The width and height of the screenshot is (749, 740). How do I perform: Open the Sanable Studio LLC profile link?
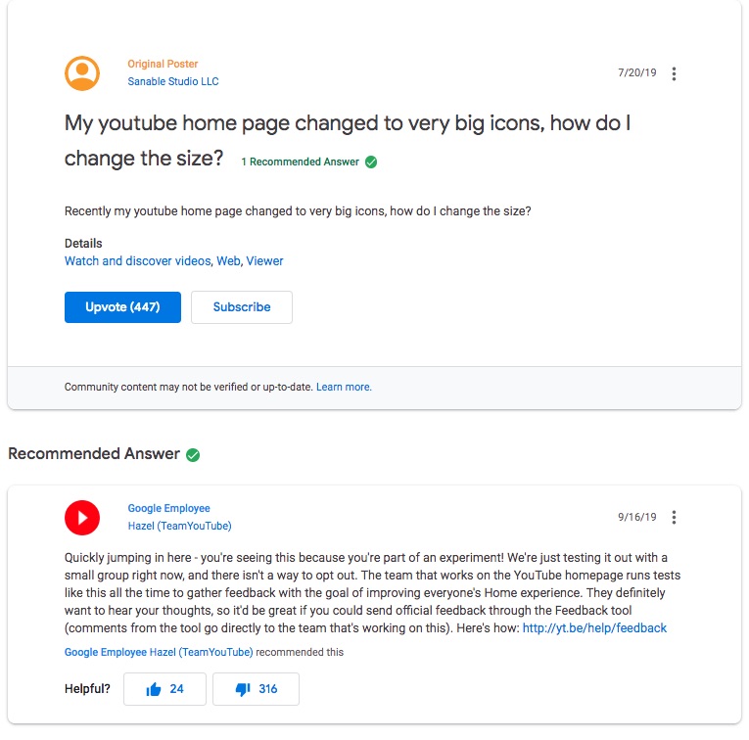(173, 81)
